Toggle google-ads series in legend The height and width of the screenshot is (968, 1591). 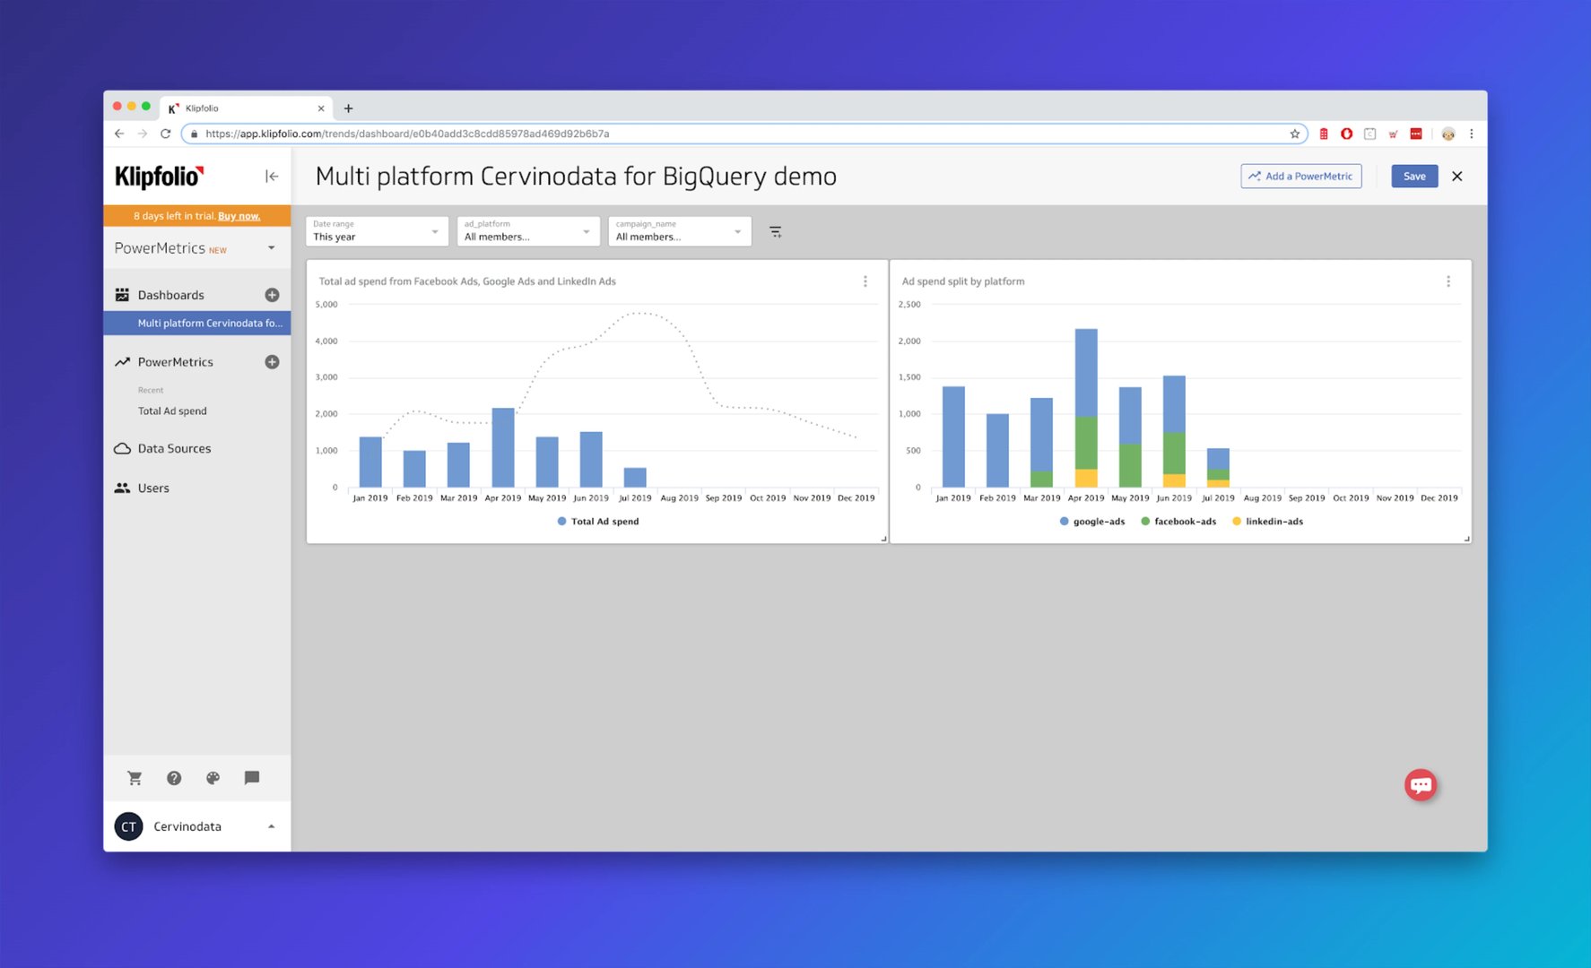pyautogui.click(x=1092, y=522)
